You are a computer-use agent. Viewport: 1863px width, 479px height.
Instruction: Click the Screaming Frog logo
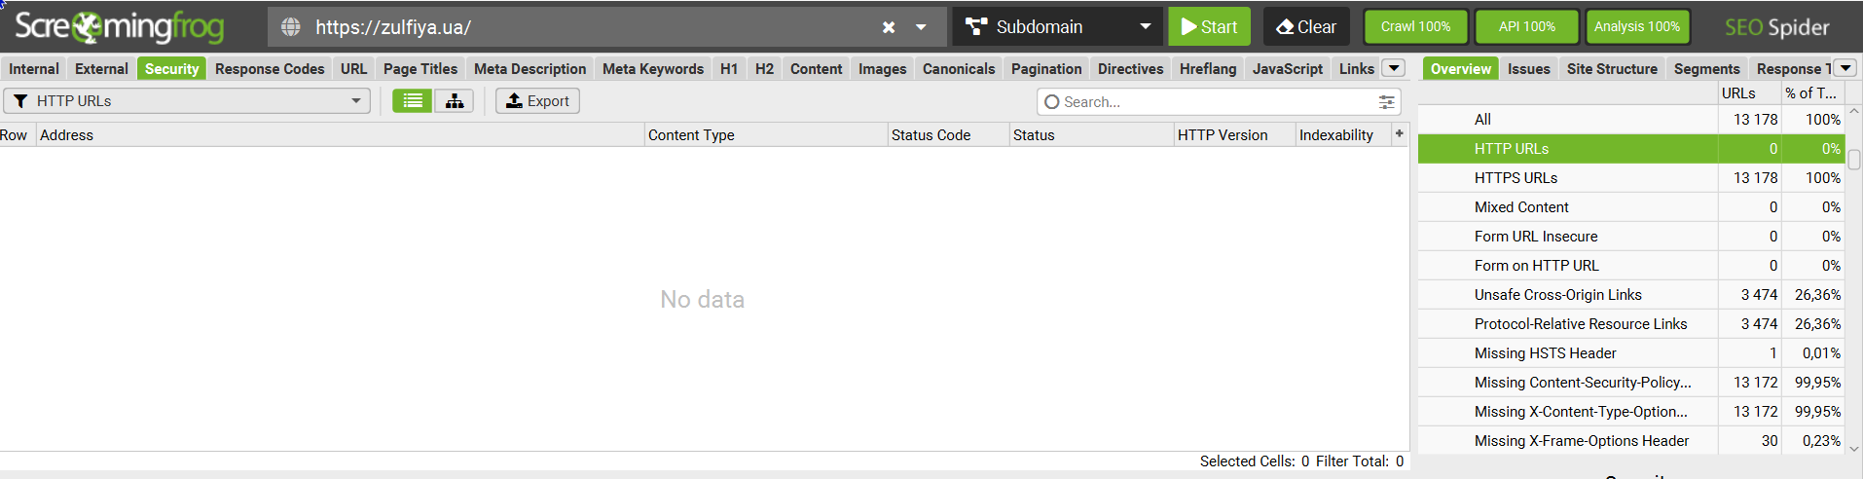point(119,27)
